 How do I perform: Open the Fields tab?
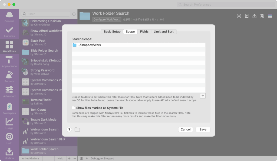point(144,32)
